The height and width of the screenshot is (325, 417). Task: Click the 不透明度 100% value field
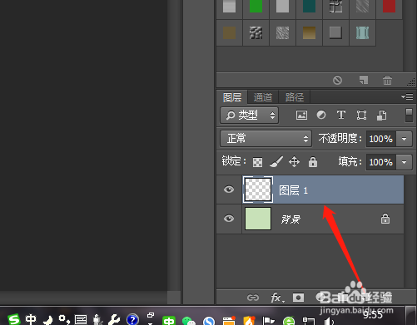[x=381, y=139]
